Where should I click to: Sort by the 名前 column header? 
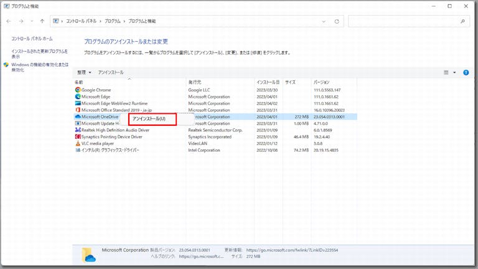(129, 82)
